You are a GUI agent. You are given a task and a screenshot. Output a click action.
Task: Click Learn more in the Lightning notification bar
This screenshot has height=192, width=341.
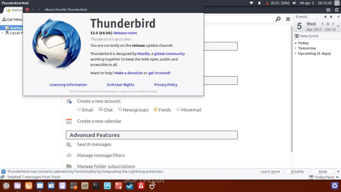pyautogui.click(x=270, y=172)
